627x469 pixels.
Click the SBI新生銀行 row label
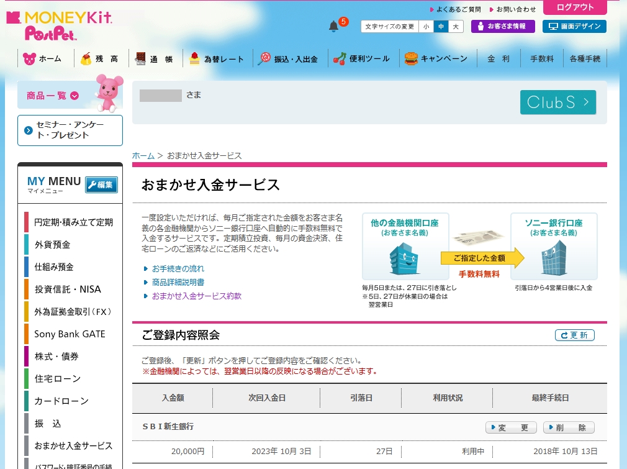168,427
